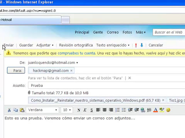The image size is (185, 138).
Task: Toggle underline formatting (S)
Action: coord(91,110)
